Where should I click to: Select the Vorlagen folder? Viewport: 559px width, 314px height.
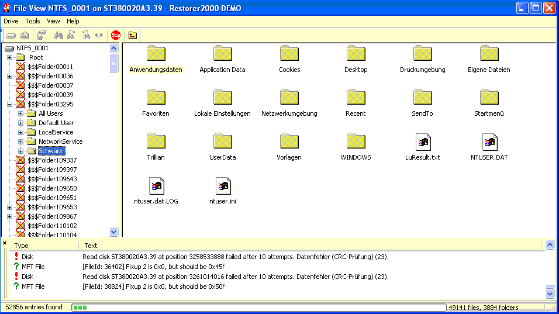coord(289,147)
